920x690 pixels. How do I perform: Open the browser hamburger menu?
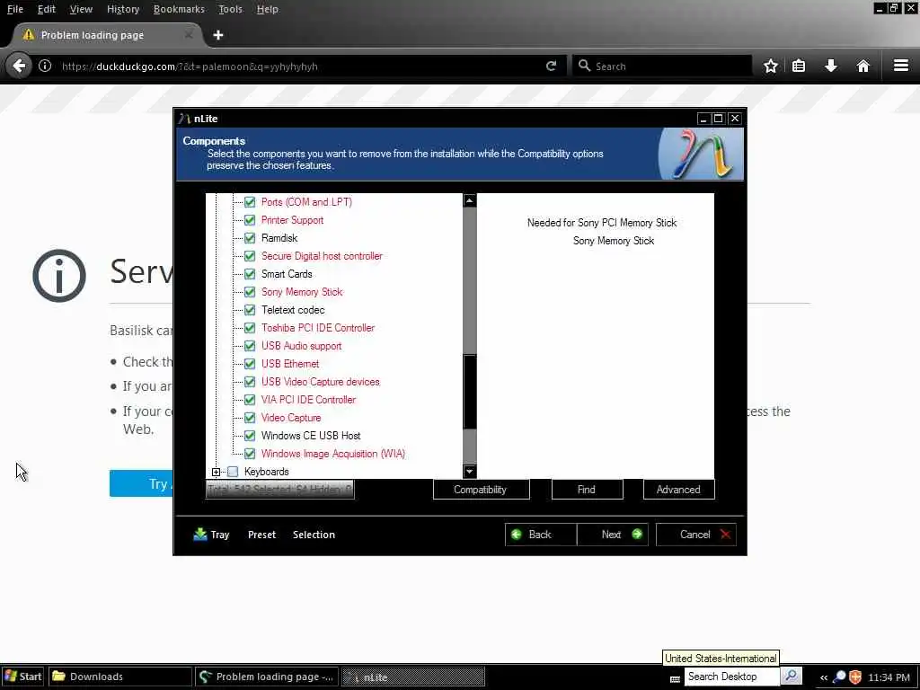coord(900,66)
